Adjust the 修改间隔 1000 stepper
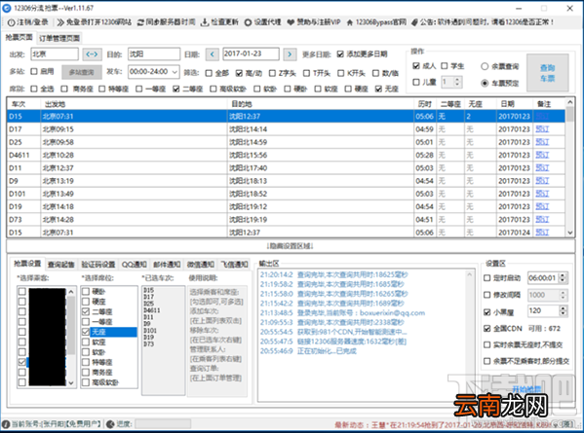The width and height of the screenshot is (584, 433). point(563,295)
